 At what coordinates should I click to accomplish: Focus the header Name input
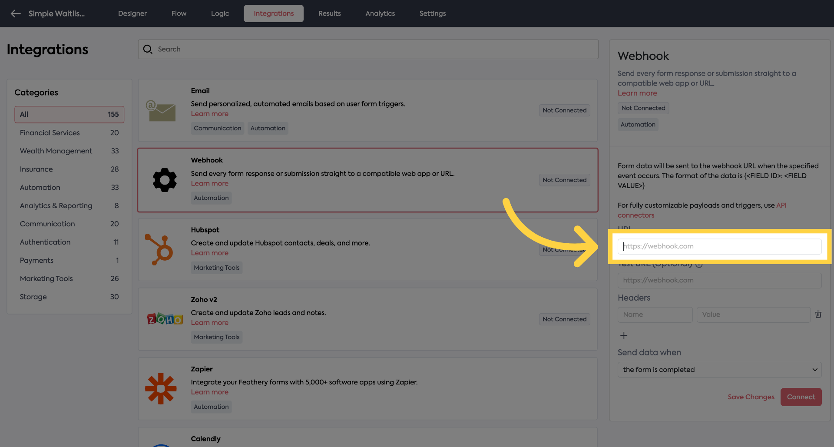655,315
